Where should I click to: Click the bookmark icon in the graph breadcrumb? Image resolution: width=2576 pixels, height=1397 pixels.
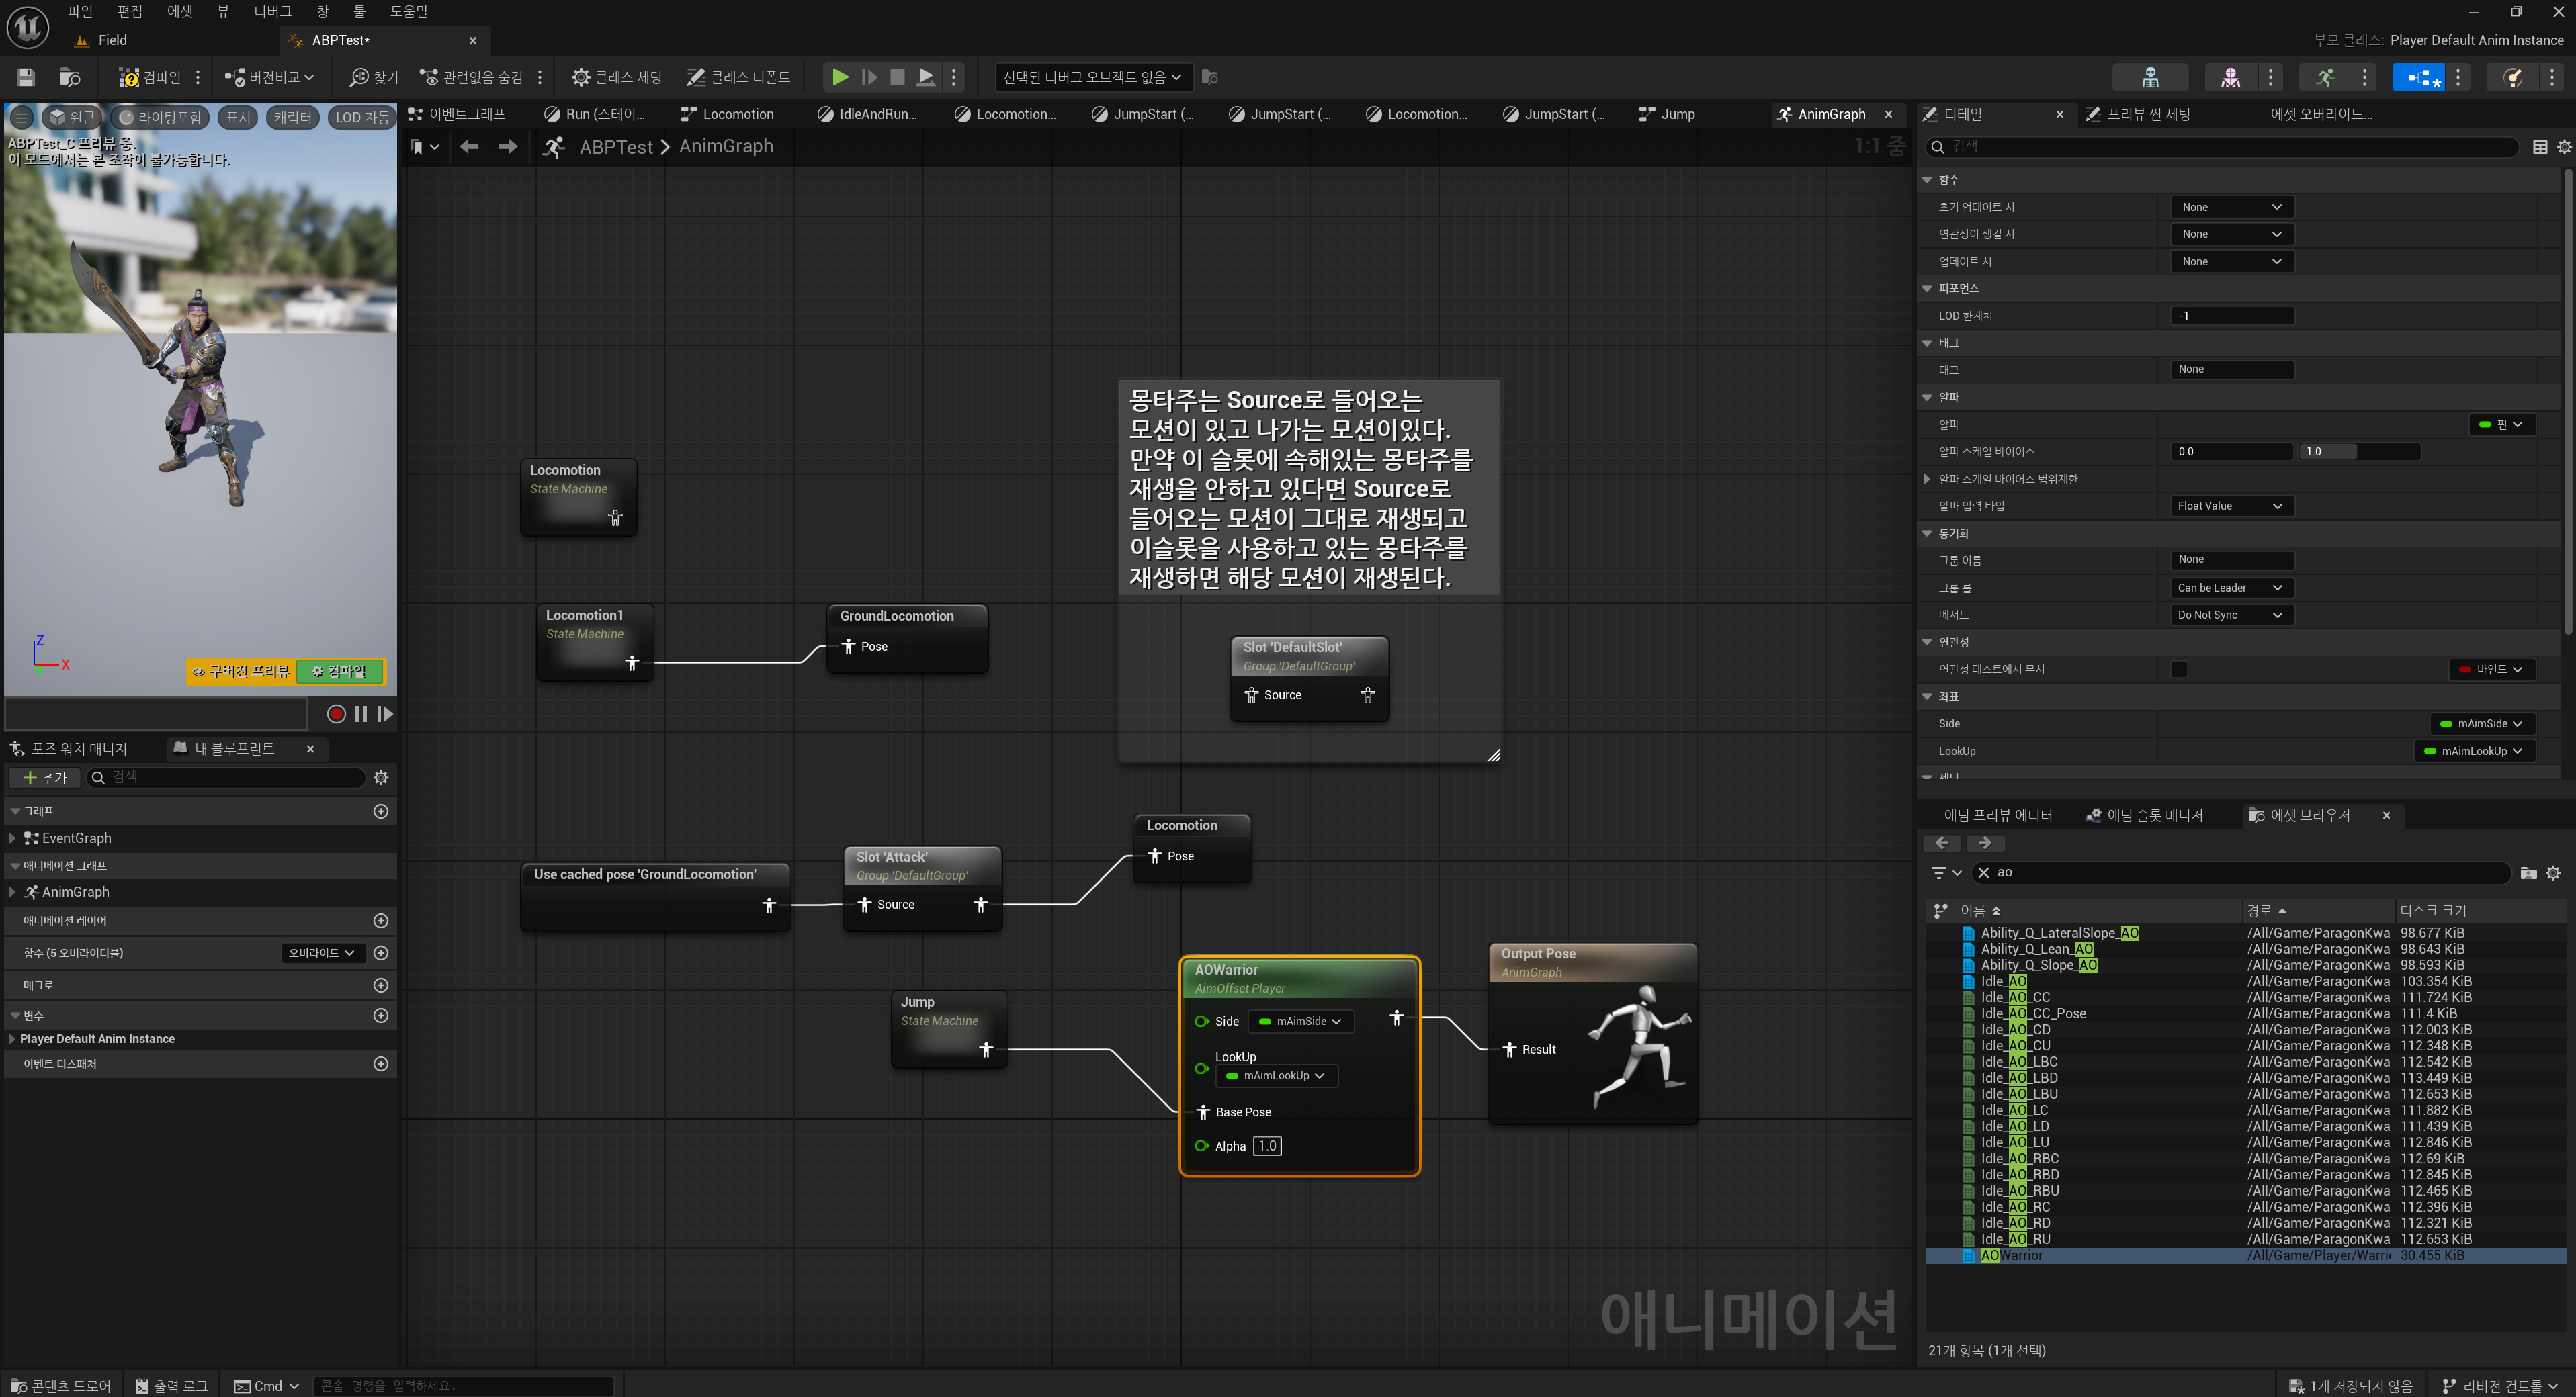pyautogui.click(x=417, y=147)
